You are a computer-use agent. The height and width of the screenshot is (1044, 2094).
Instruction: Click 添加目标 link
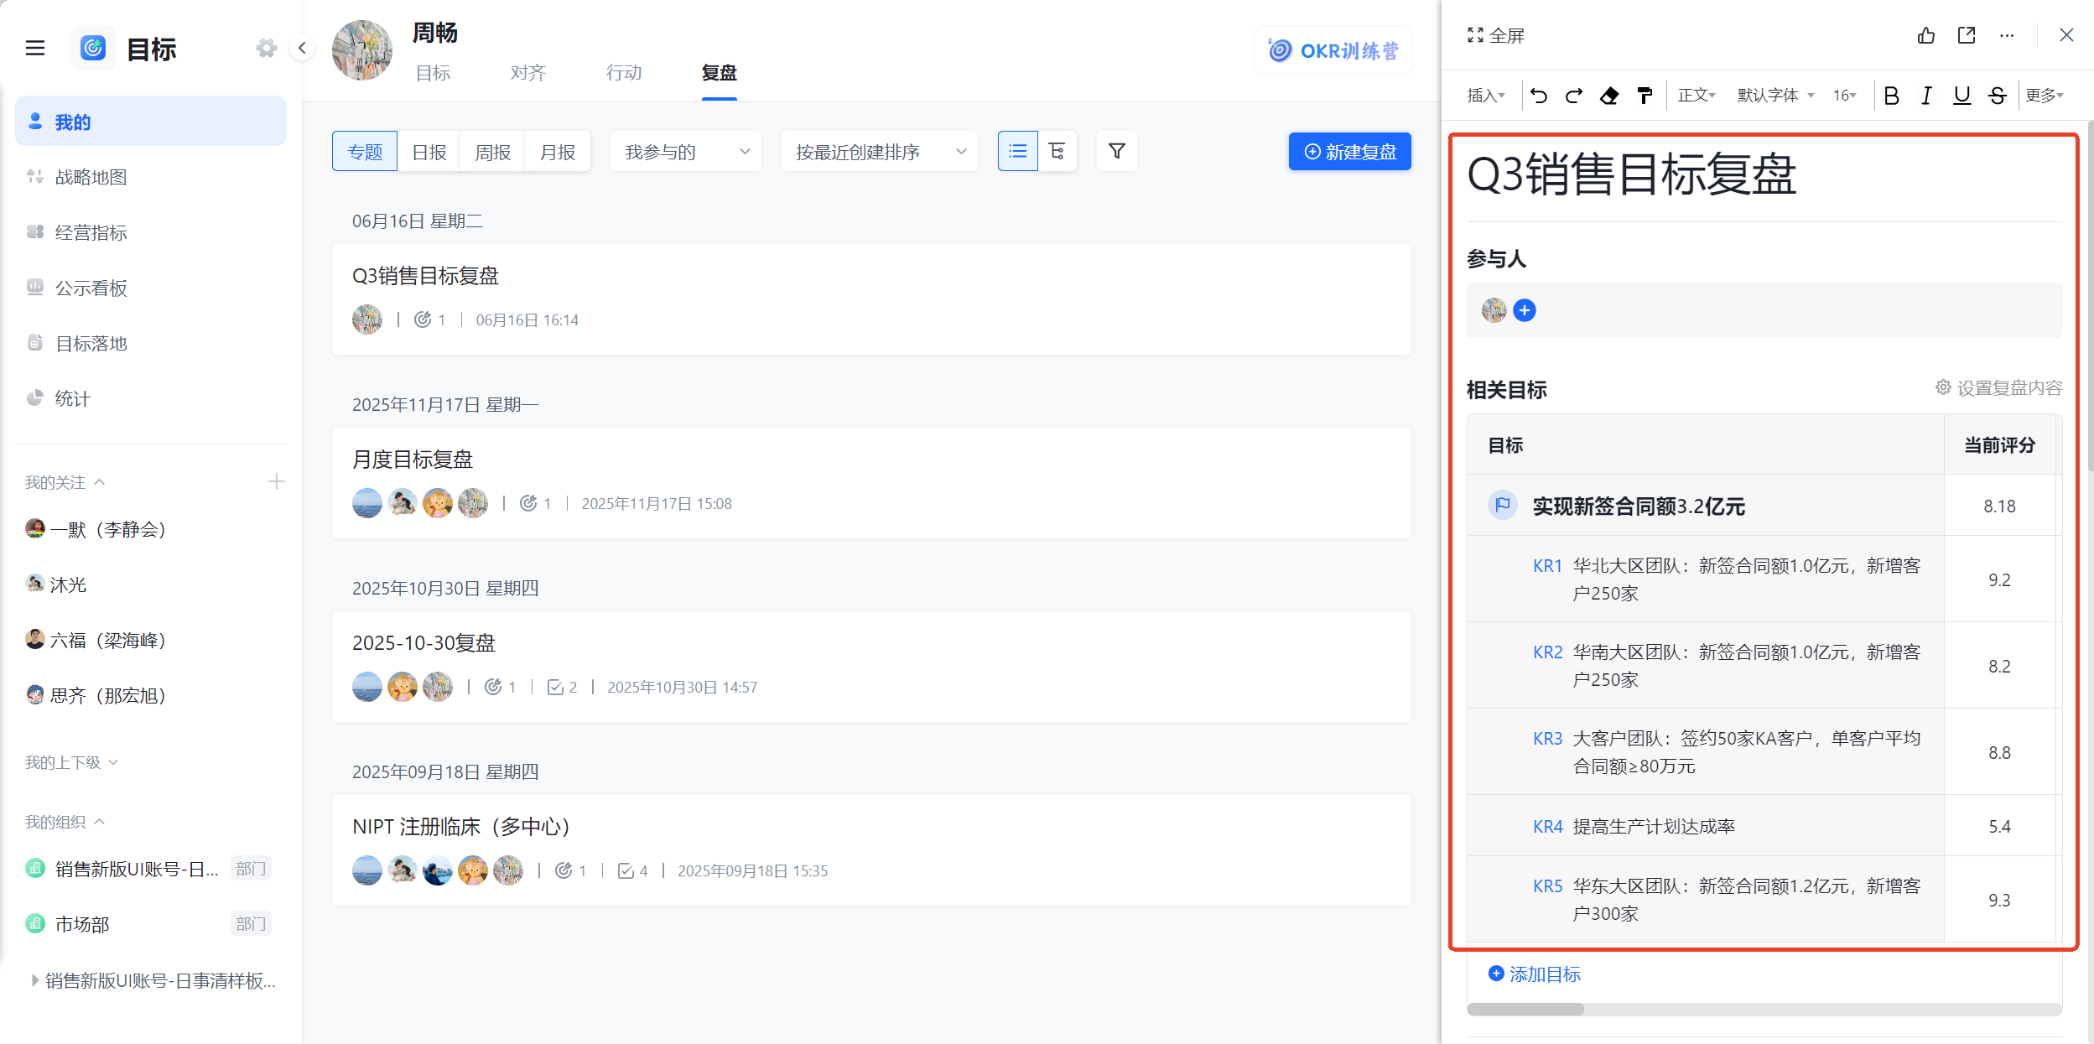pos(1535,974)
